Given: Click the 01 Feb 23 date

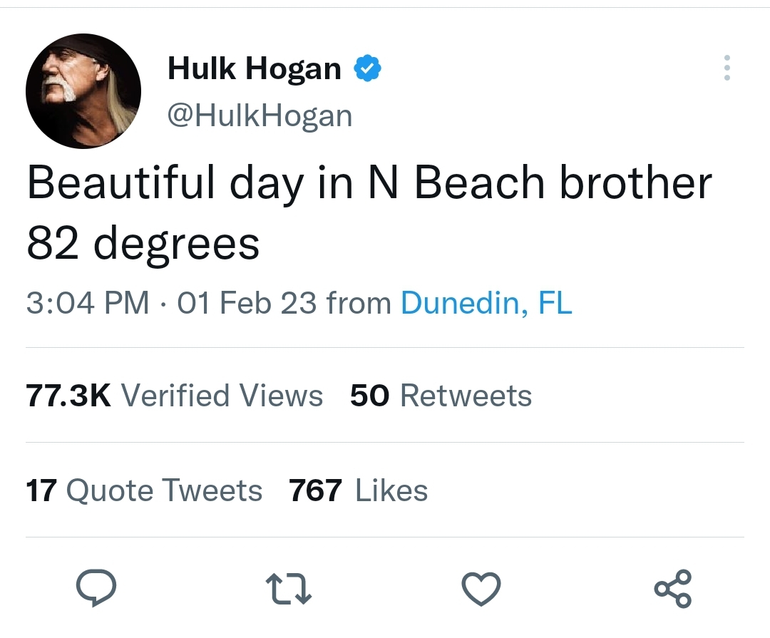Looking at the screenshot, I should [x=247, y=302].
